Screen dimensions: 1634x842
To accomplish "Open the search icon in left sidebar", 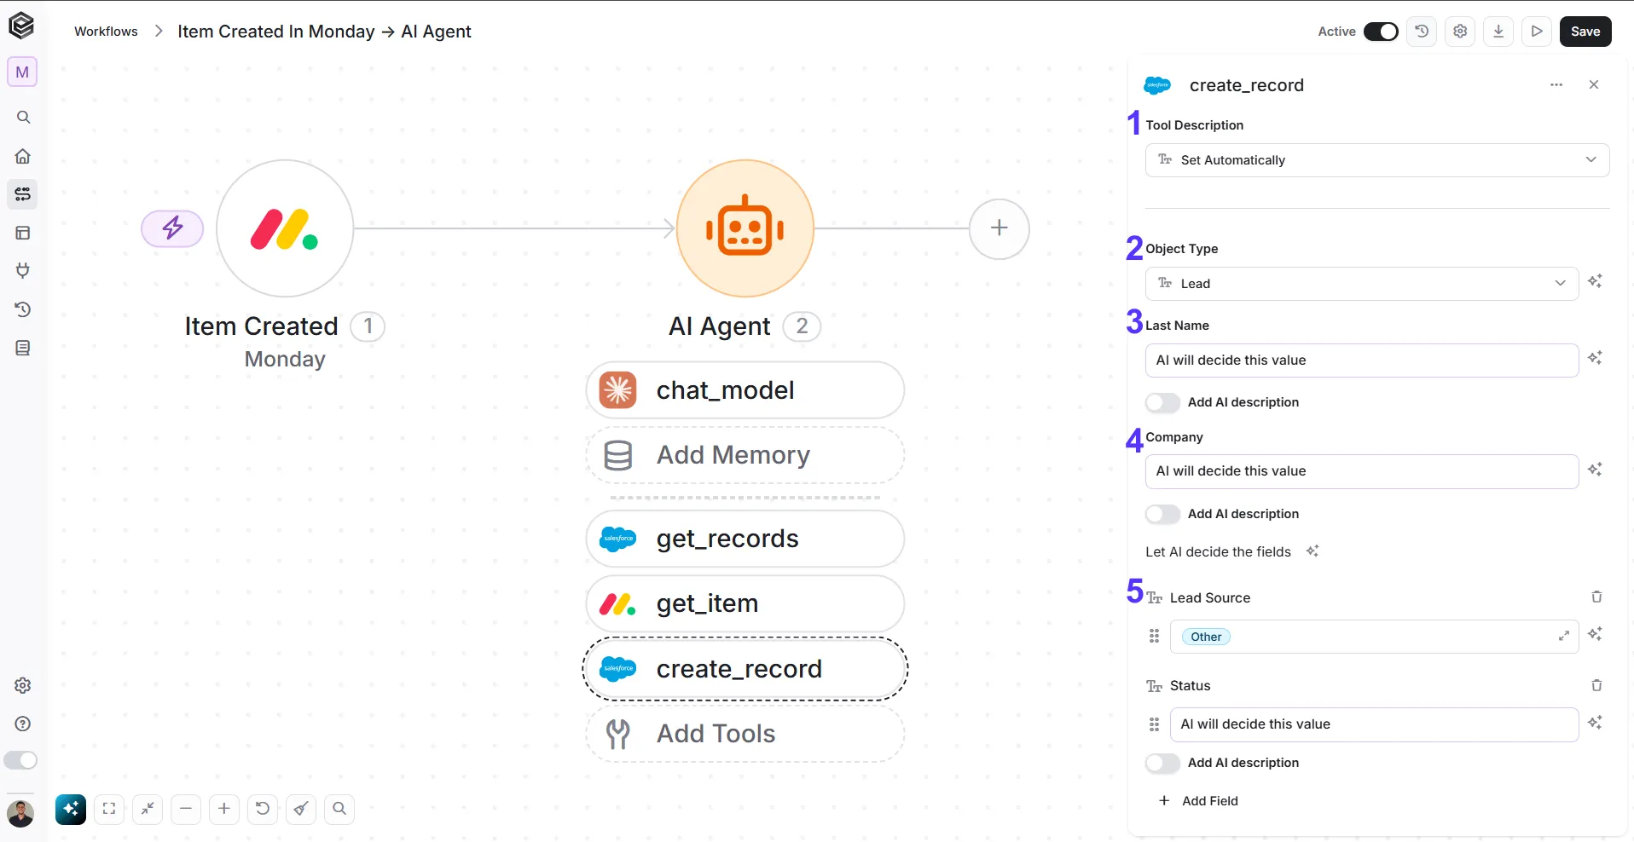I will coord(23,118).
